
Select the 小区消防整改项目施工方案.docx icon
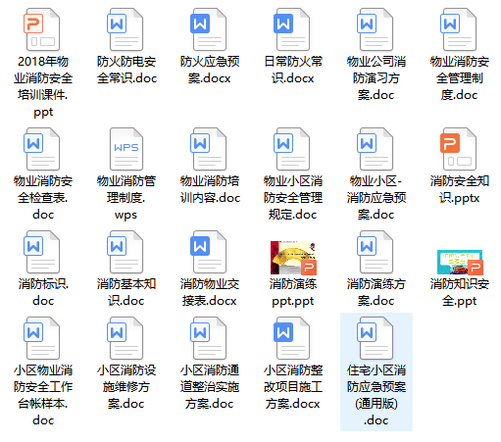click(x=292, y=338)
